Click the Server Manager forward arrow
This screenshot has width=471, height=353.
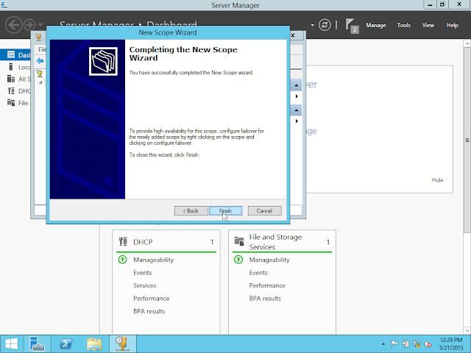click(x=29, y=24)
